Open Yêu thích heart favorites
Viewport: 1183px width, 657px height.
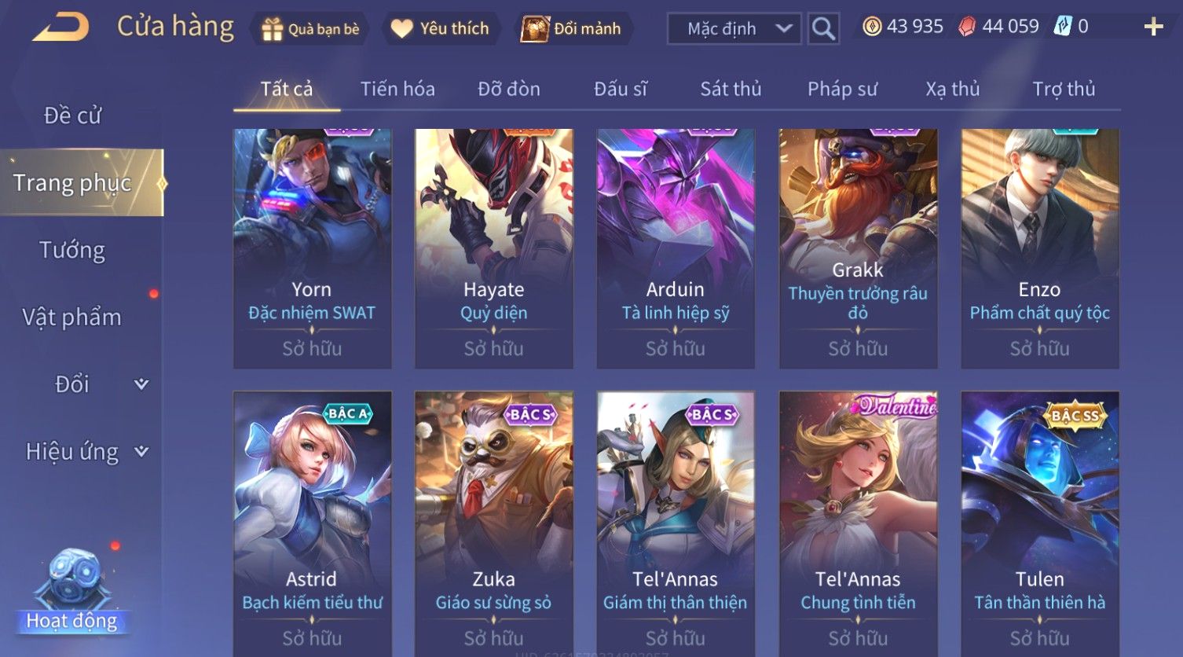[x=401, y=29]
